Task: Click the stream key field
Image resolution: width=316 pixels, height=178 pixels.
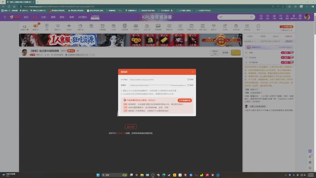Action: point(158,85)
